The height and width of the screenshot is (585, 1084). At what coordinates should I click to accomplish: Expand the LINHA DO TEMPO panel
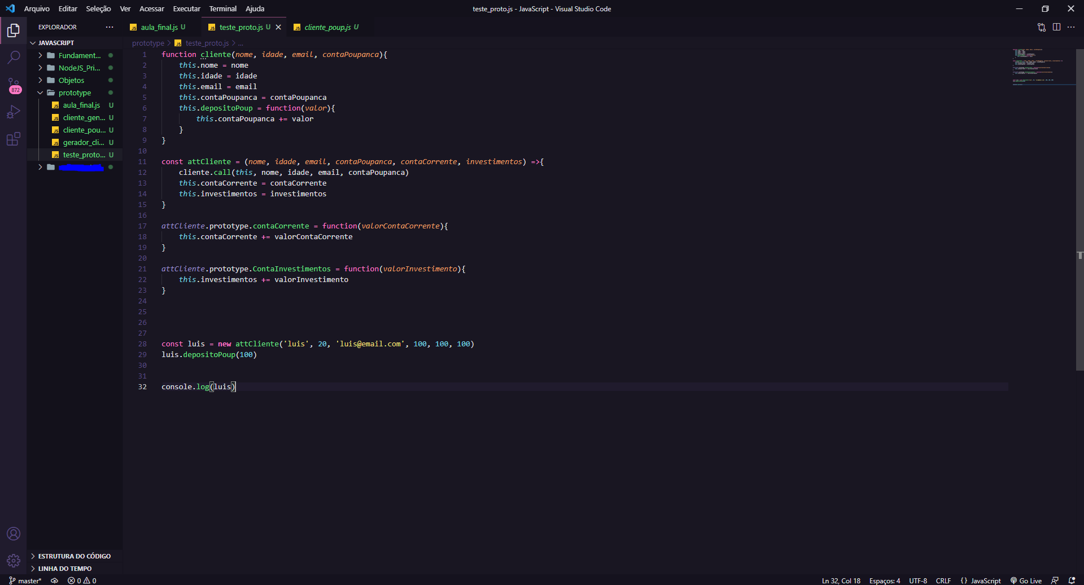(75, 569)
